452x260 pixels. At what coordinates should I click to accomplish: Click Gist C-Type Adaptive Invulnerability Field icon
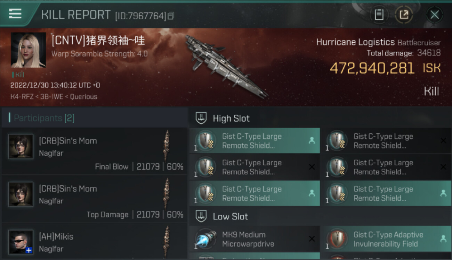point(337,239)
